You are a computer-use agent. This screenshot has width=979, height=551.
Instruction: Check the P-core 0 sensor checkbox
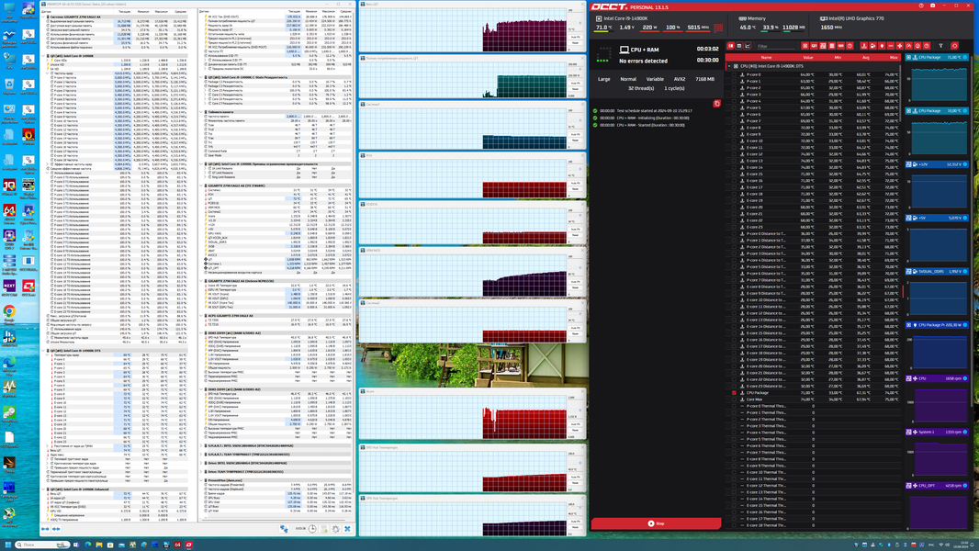[x=734, y=74]
